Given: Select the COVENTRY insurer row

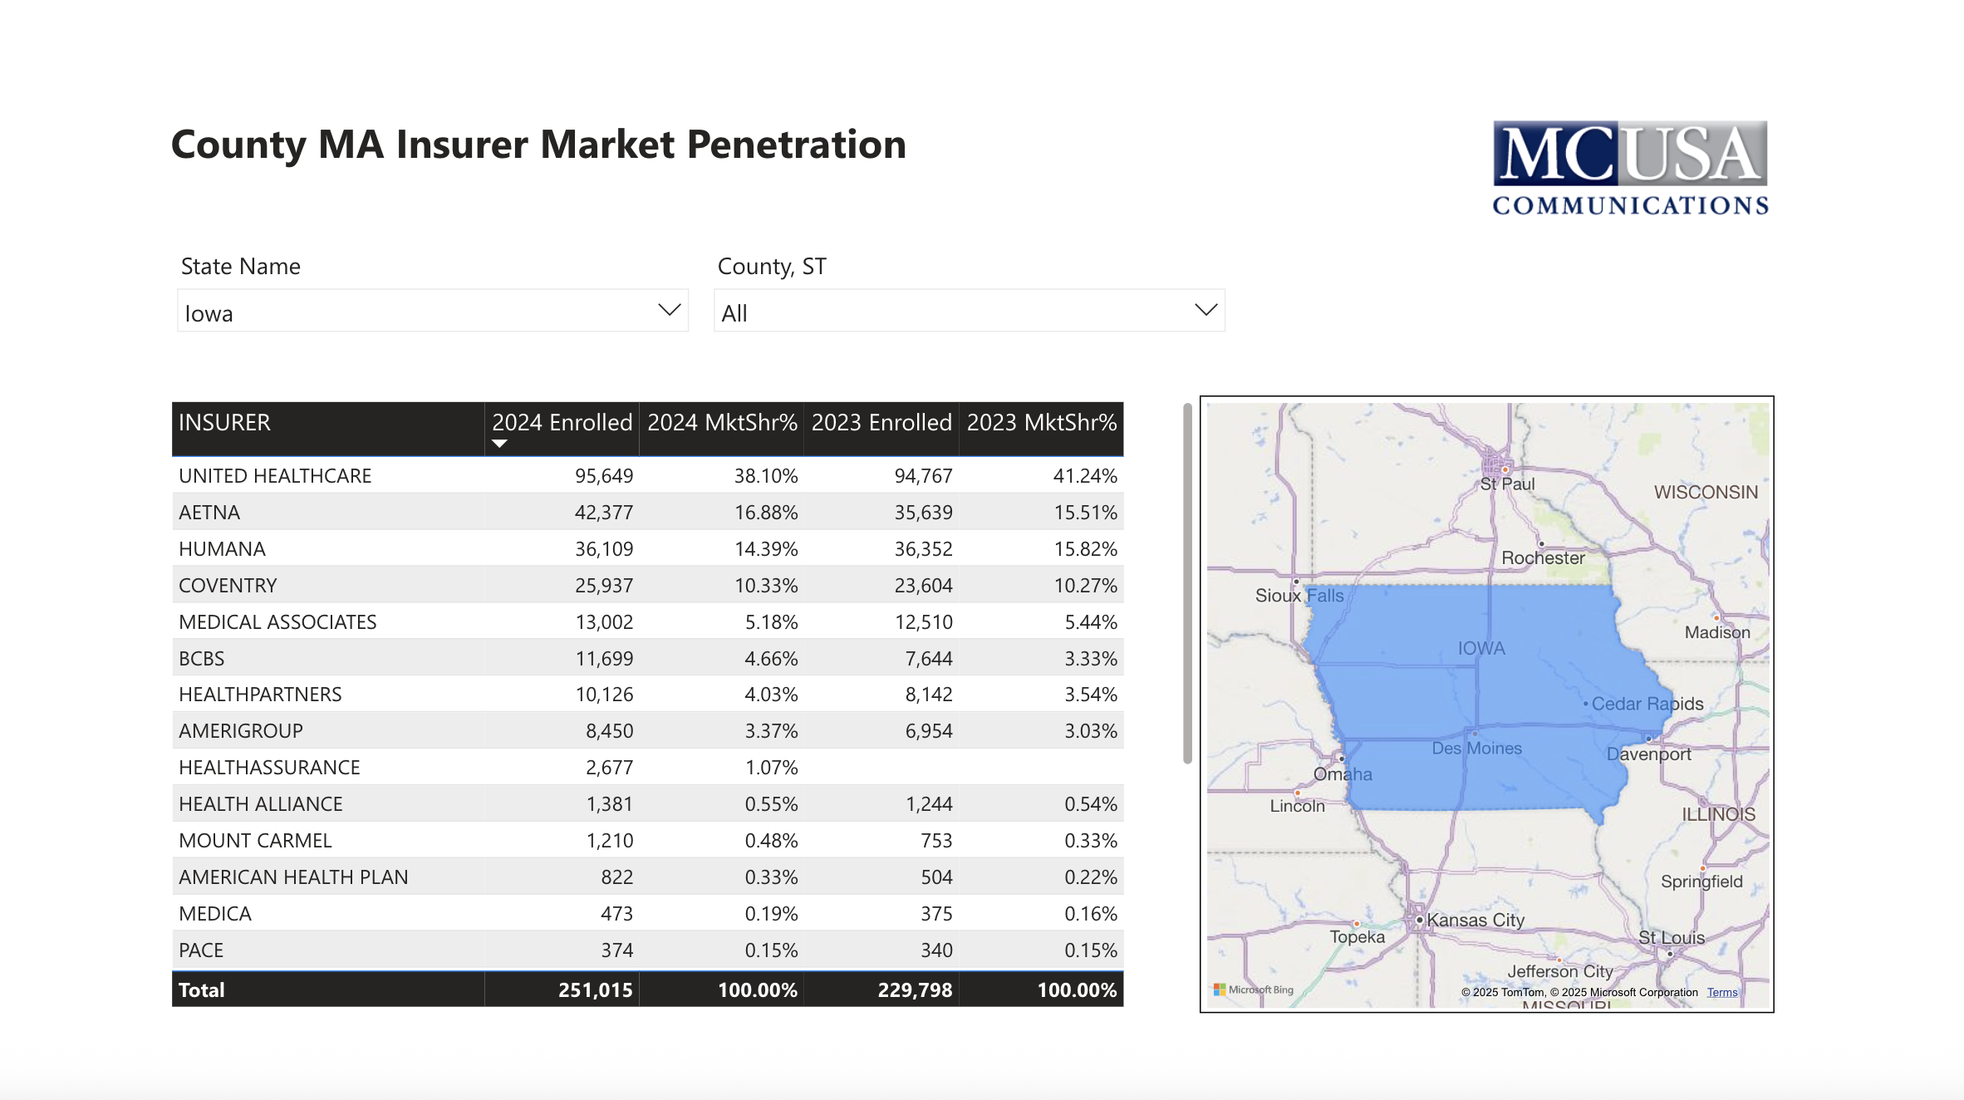Looking at the screenshot, I should (x=648, y=585).
